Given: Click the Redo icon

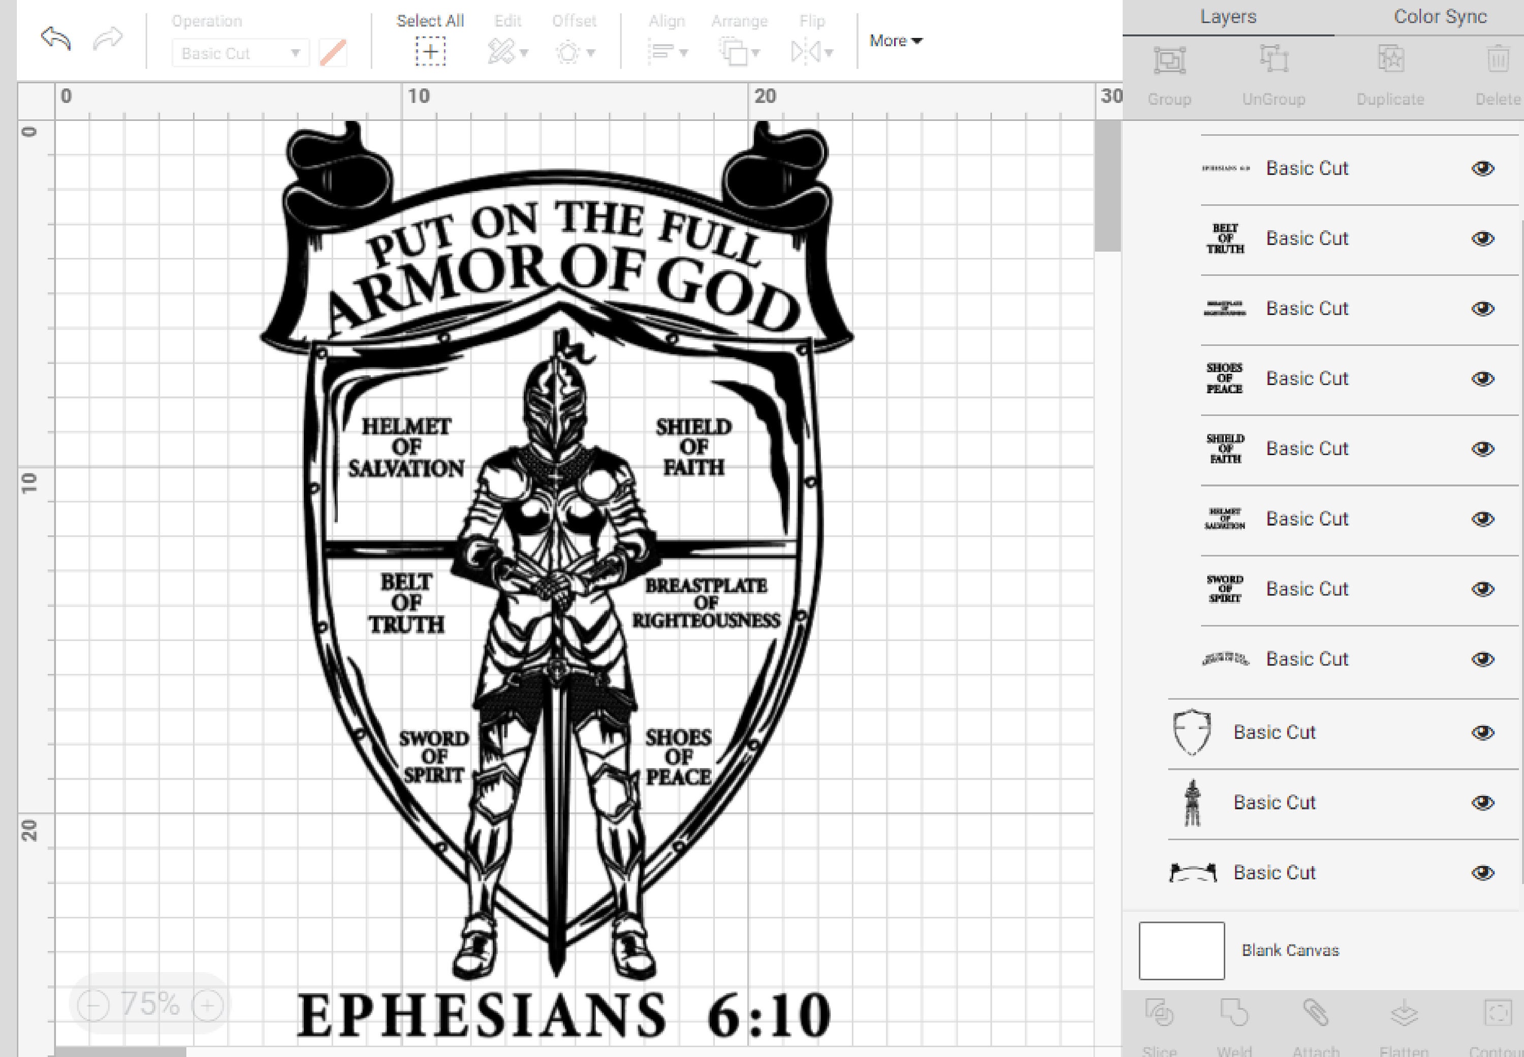Looking at the screenshot, I should point(106,40).
